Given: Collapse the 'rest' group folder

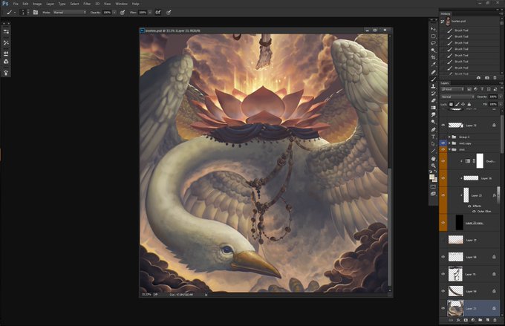Looking at the screenshot, I should tap(449, 149).
